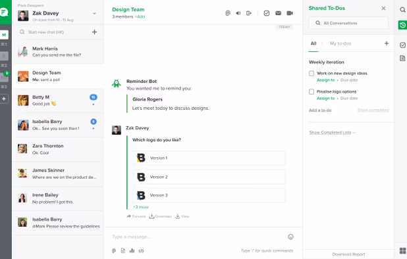Click the Weekly iteration list title
The width and height of the screenshot is (407, 259).
coord(326,62)
